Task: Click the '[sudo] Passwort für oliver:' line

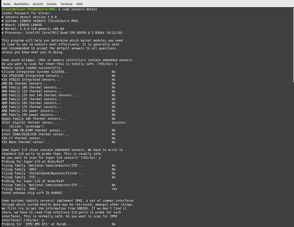Action: pos(26,13)
